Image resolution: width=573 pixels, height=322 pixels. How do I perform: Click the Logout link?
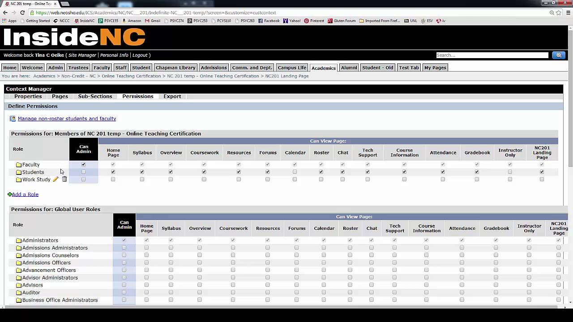pyautogui.click(x=140, y=55)
